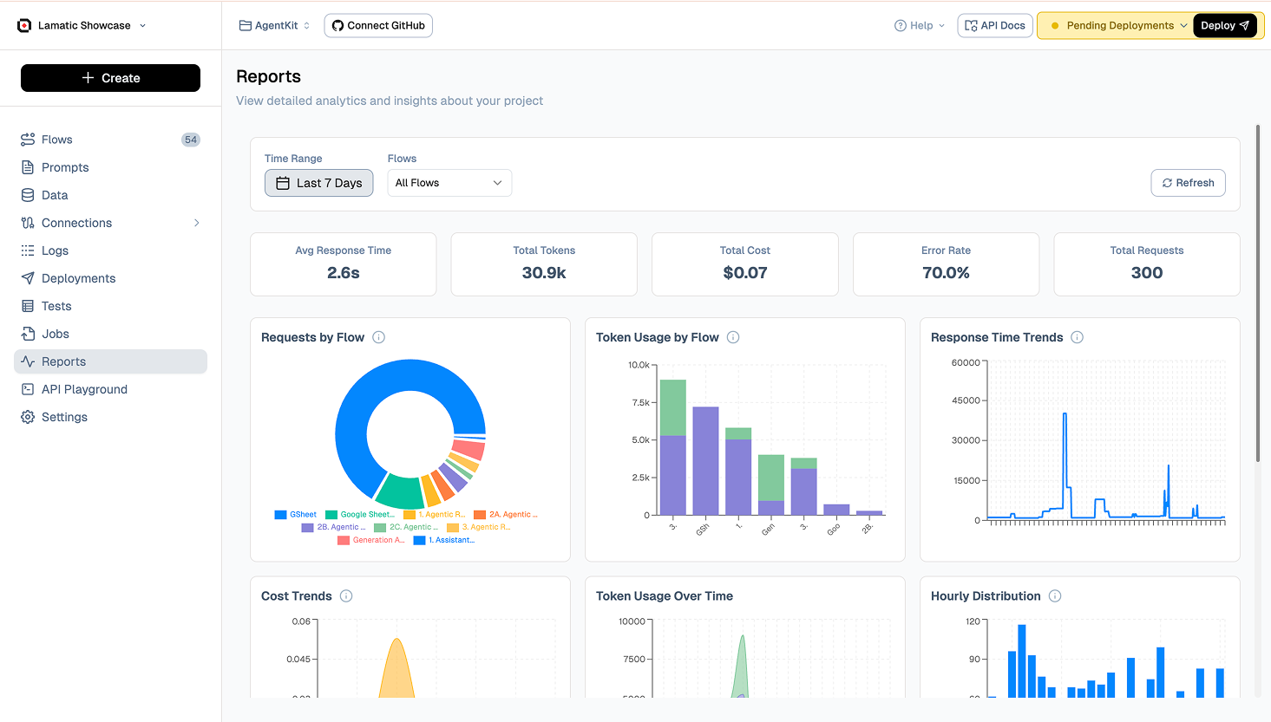Click the Tests icon in the sidebar

coord(28,306)
